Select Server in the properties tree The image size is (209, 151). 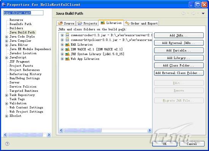click(14, 82)
